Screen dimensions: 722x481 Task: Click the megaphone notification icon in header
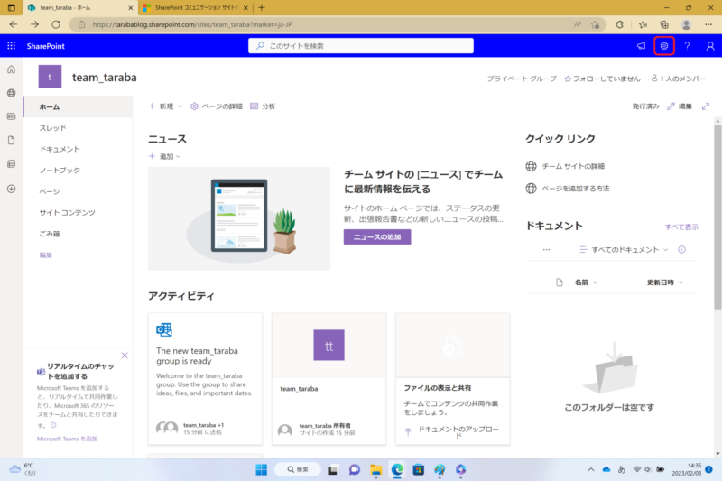[x=642, y=45]
